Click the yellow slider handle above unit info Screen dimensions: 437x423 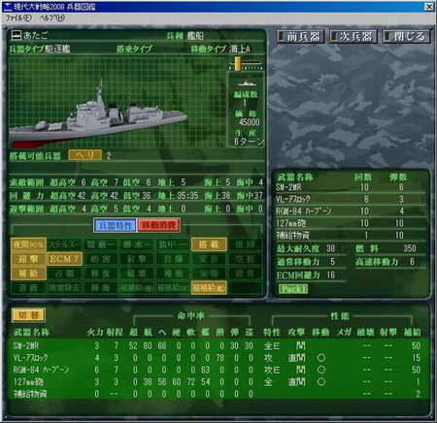tap(238, 63)
